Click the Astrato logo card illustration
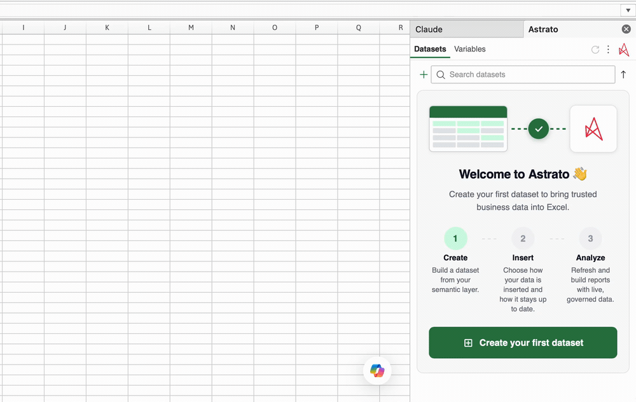Screen dimensions: 636x402 click(593, 129)
